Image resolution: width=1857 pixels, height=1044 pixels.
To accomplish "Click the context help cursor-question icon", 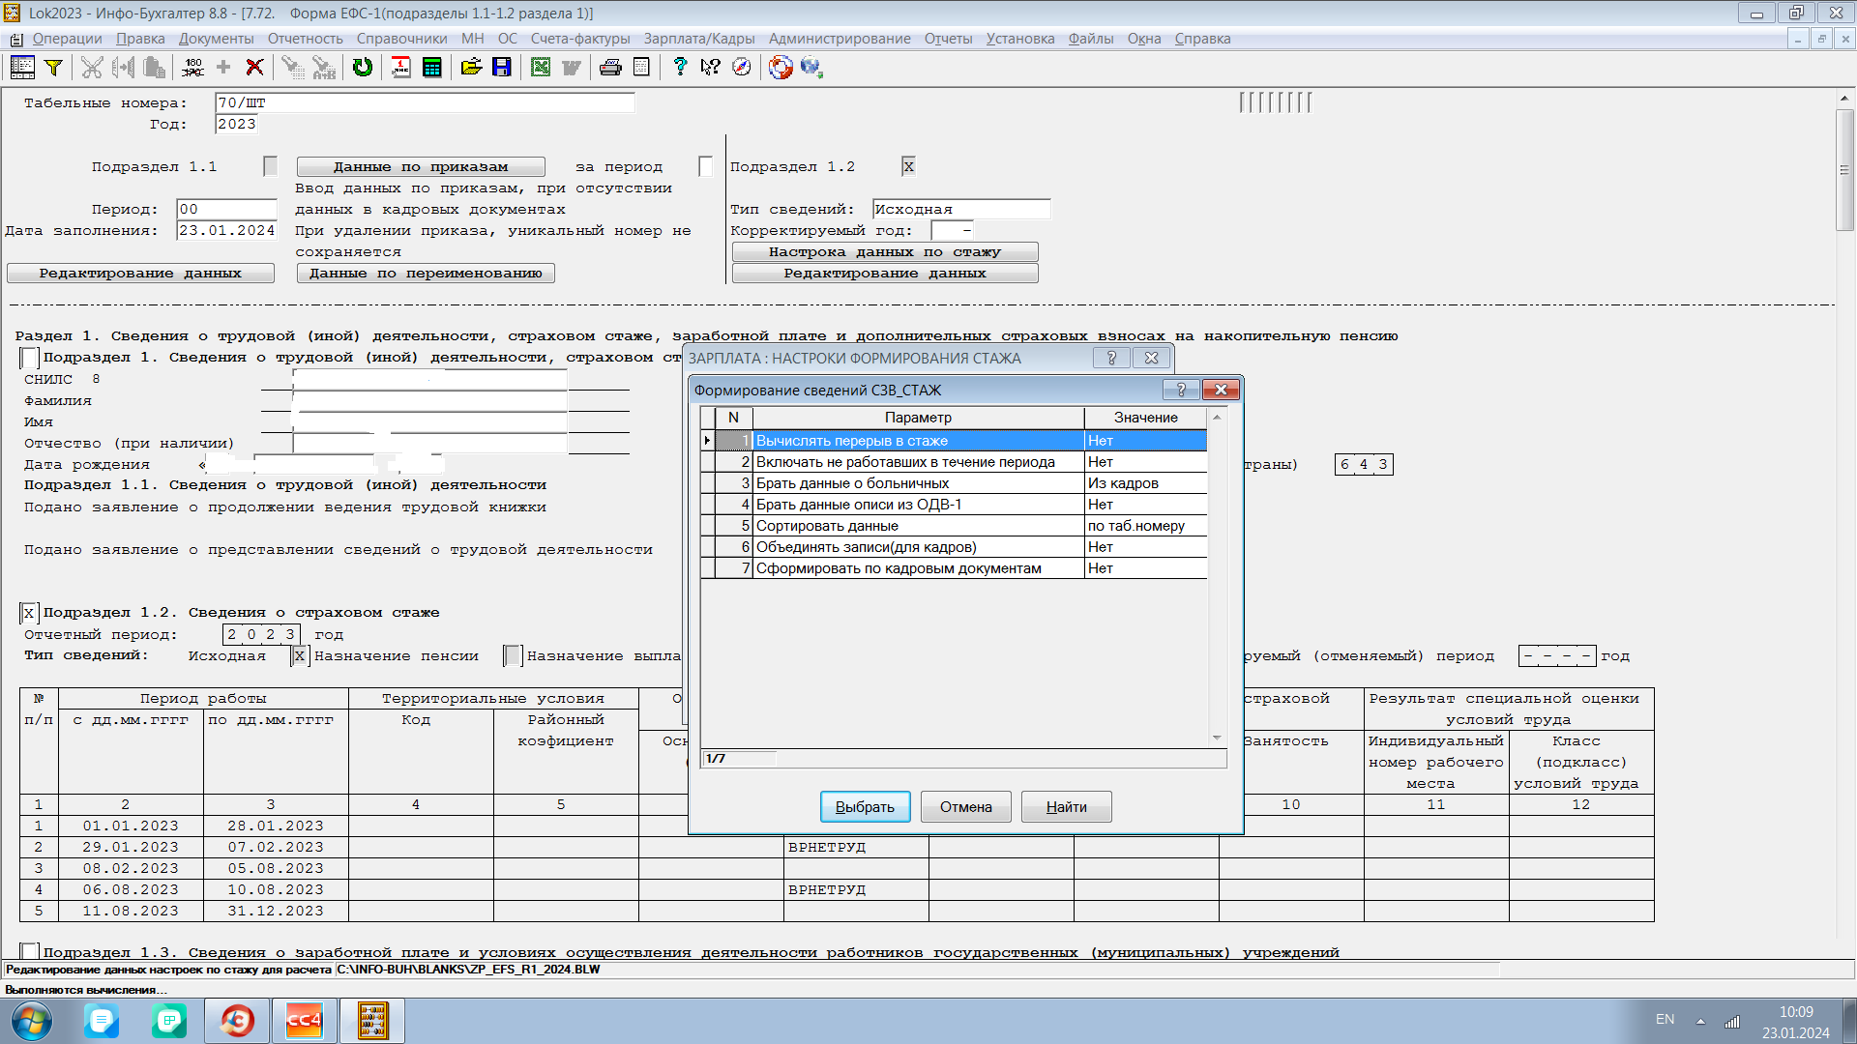I will 711,67.
